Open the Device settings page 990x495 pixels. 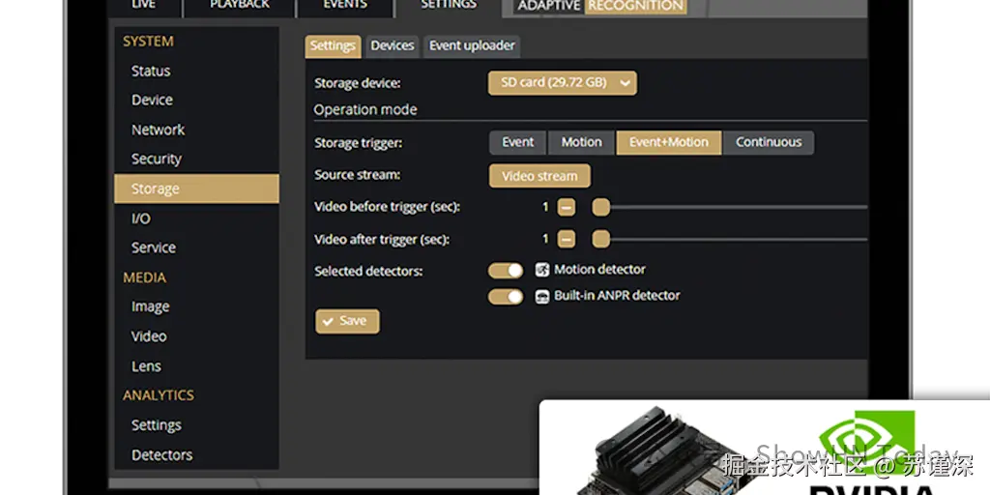pyautogui.click(x=152, y=100)
